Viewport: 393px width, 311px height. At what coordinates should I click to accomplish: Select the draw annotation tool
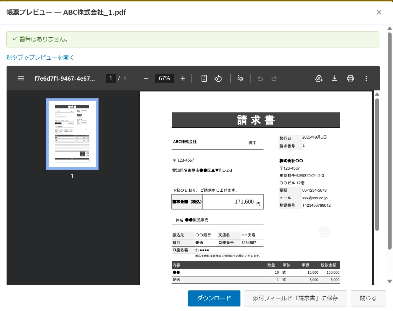coord(240,79)
